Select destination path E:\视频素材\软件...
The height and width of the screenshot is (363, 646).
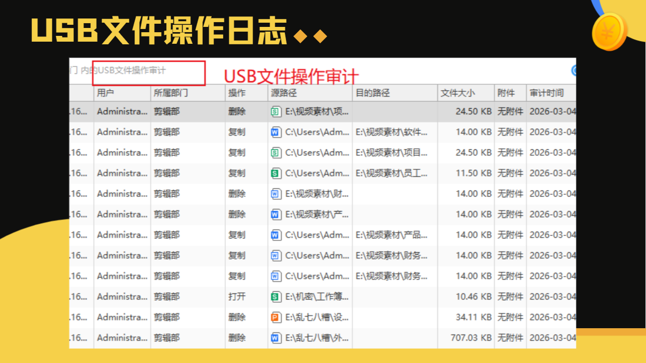click(392, 132)
